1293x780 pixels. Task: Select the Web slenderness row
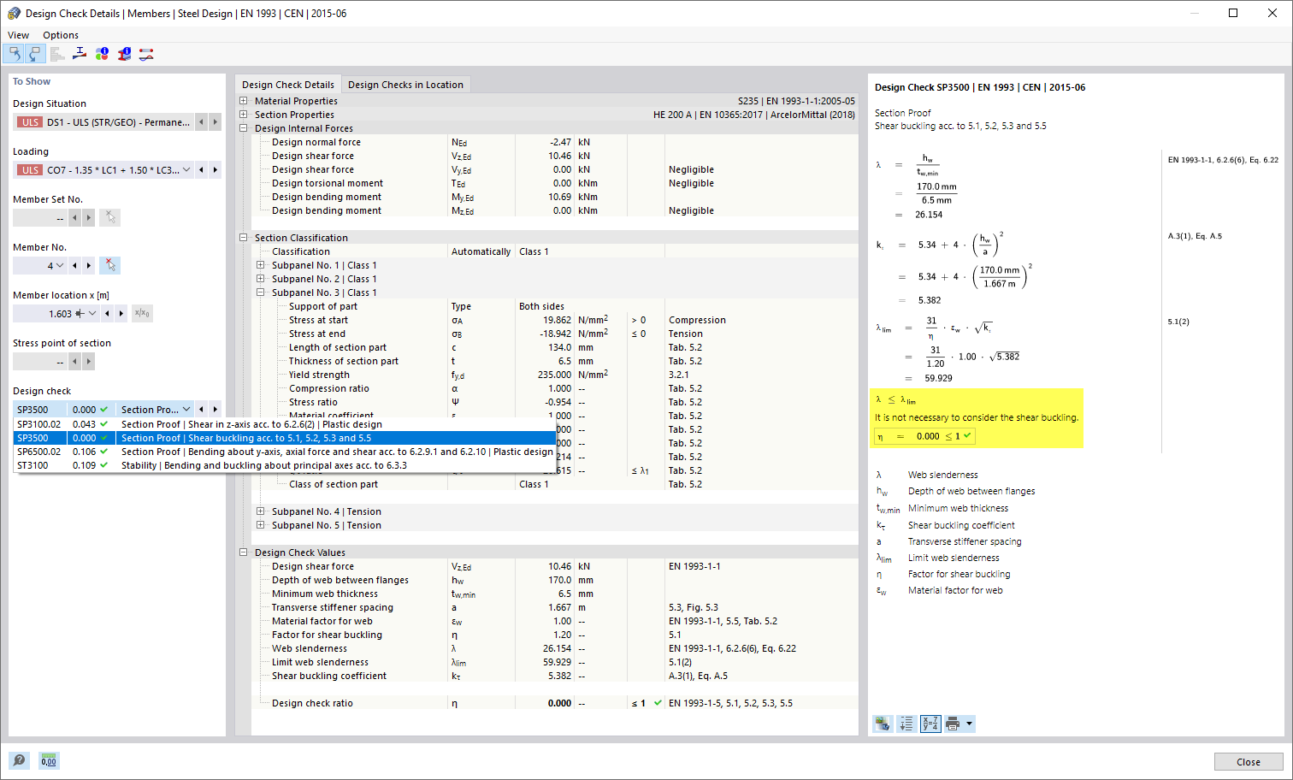click(555, 648)
